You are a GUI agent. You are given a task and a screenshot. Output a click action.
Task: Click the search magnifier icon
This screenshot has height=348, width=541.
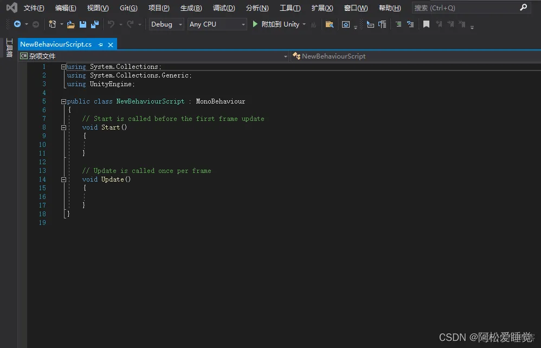pos(523,7)
